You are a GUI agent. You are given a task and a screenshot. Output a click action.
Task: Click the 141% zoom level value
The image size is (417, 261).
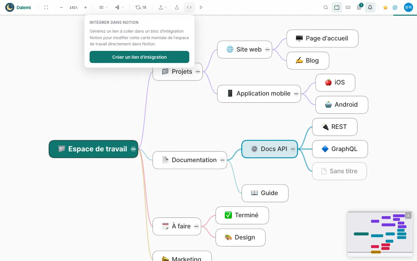click(x=73, y=7)
